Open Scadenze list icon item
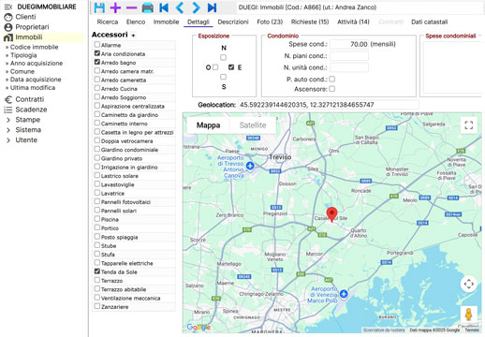 [31, 110]
